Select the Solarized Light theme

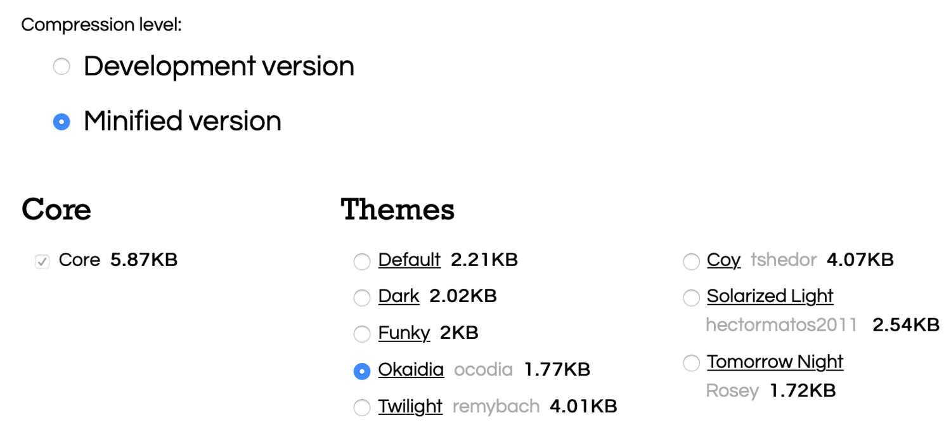[691, 297]
